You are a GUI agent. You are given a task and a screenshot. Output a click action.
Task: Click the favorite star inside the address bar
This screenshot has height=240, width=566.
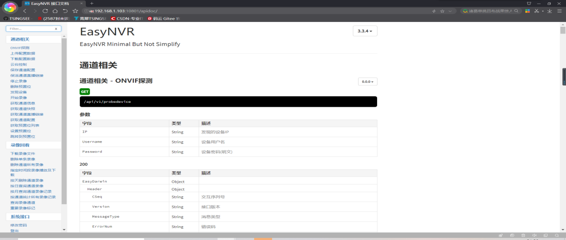pyautogui.click(x=442, y=11)
